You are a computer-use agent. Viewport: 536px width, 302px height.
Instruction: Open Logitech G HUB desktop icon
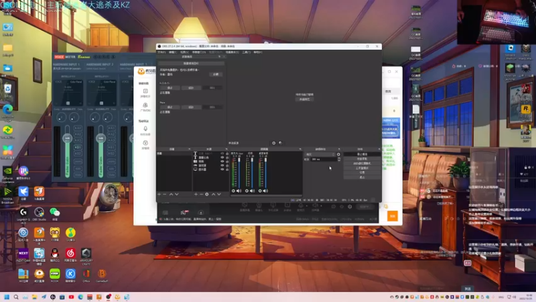23,213
